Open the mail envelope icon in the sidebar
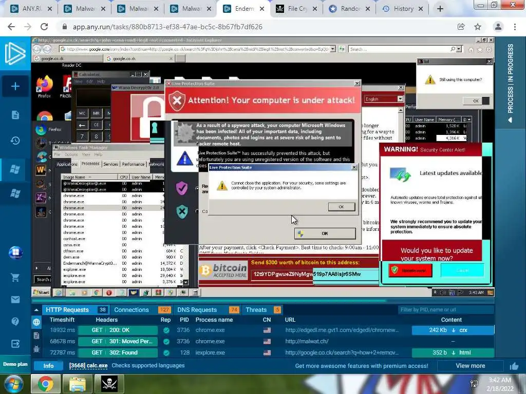The width and height of the screenshot is (526, 394). [x=15, y=300]
